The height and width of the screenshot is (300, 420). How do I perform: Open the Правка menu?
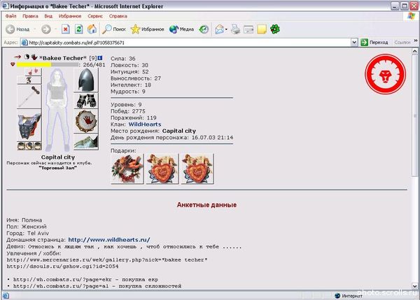coord(30,16)
